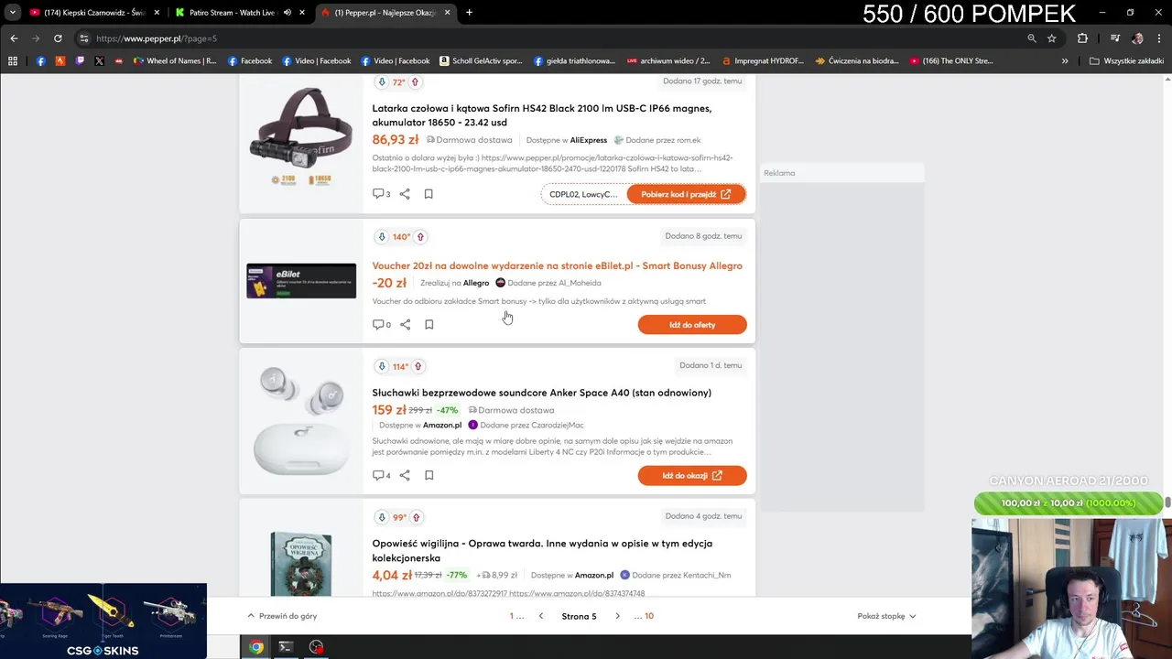Open the Impregnat HYDROF bookmark
Image resolution: width=1172 pixels, height=659 pixels.
tap(763, 61)
